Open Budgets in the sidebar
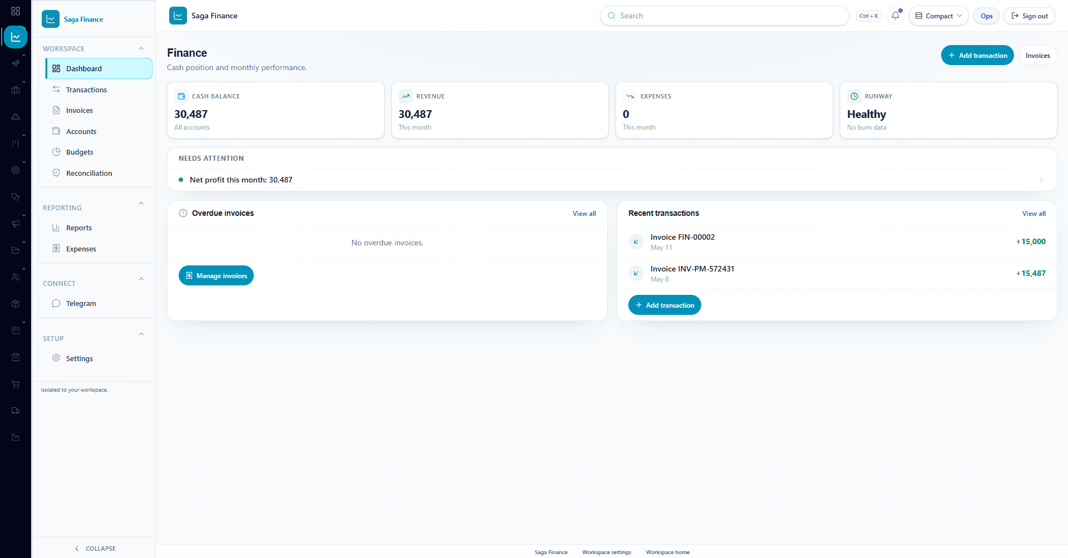The image size is (1068, 558). (x=99, y=152)
